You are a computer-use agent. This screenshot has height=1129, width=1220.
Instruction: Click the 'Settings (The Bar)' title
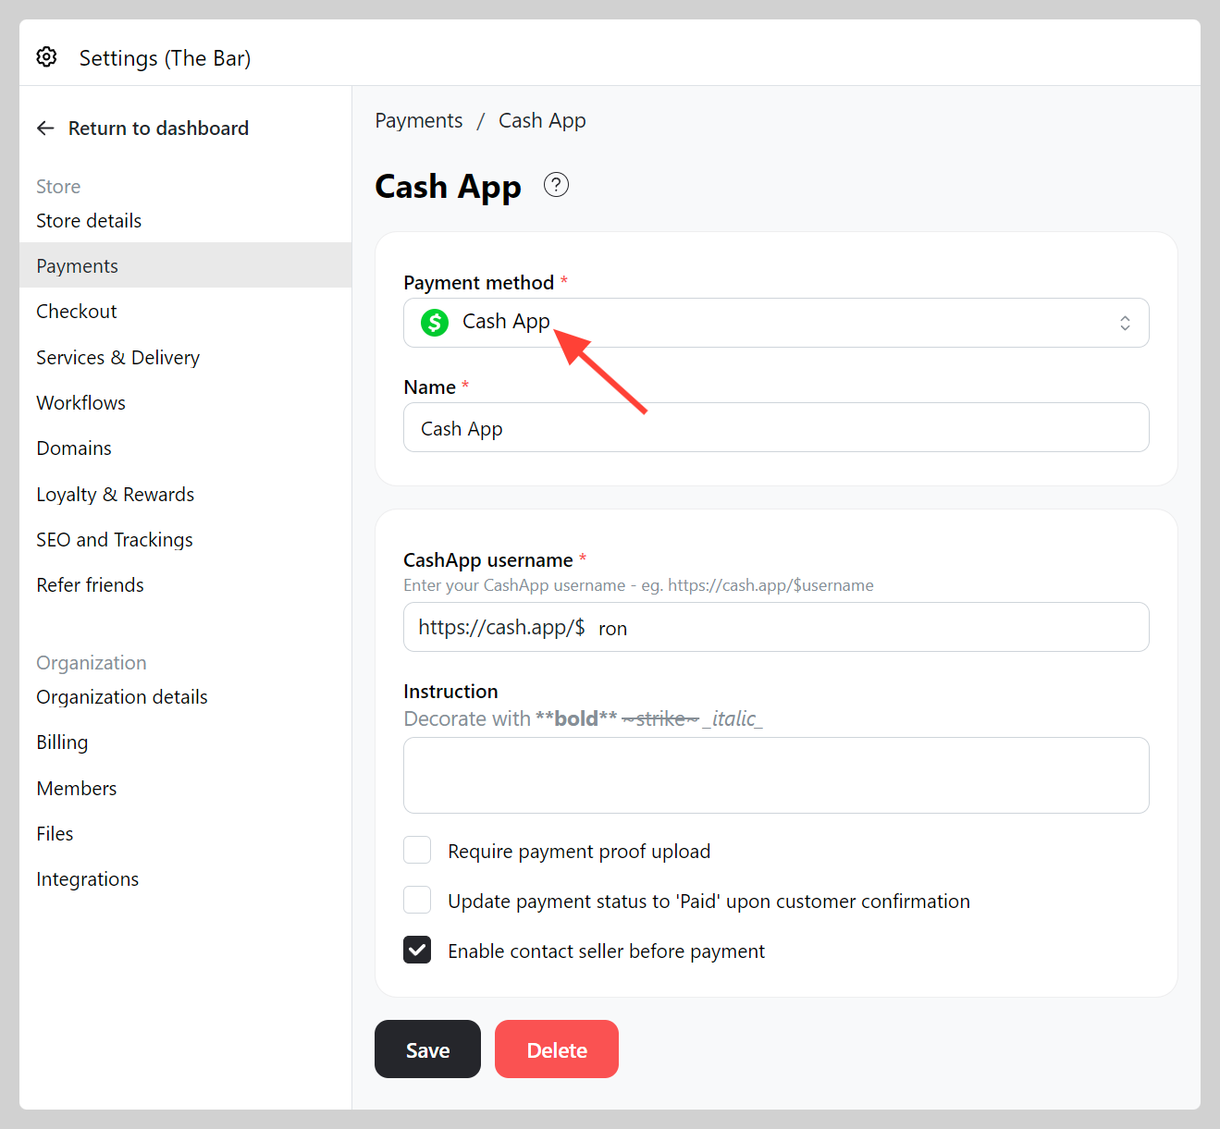[x=165, y=58]
